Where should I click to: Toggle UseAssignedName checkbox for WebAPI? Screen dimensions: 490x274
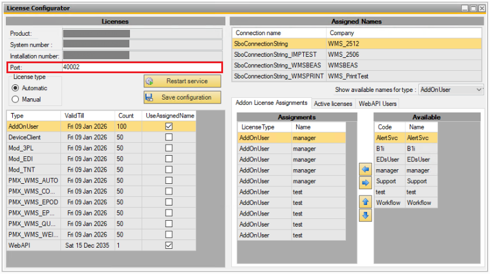click(169, 245)
